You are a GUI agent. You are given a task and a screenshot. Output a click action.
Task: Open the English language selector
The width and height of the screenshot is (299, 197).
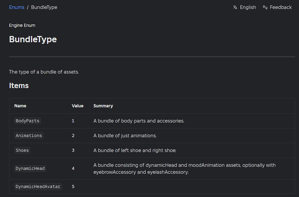[244, 7]
